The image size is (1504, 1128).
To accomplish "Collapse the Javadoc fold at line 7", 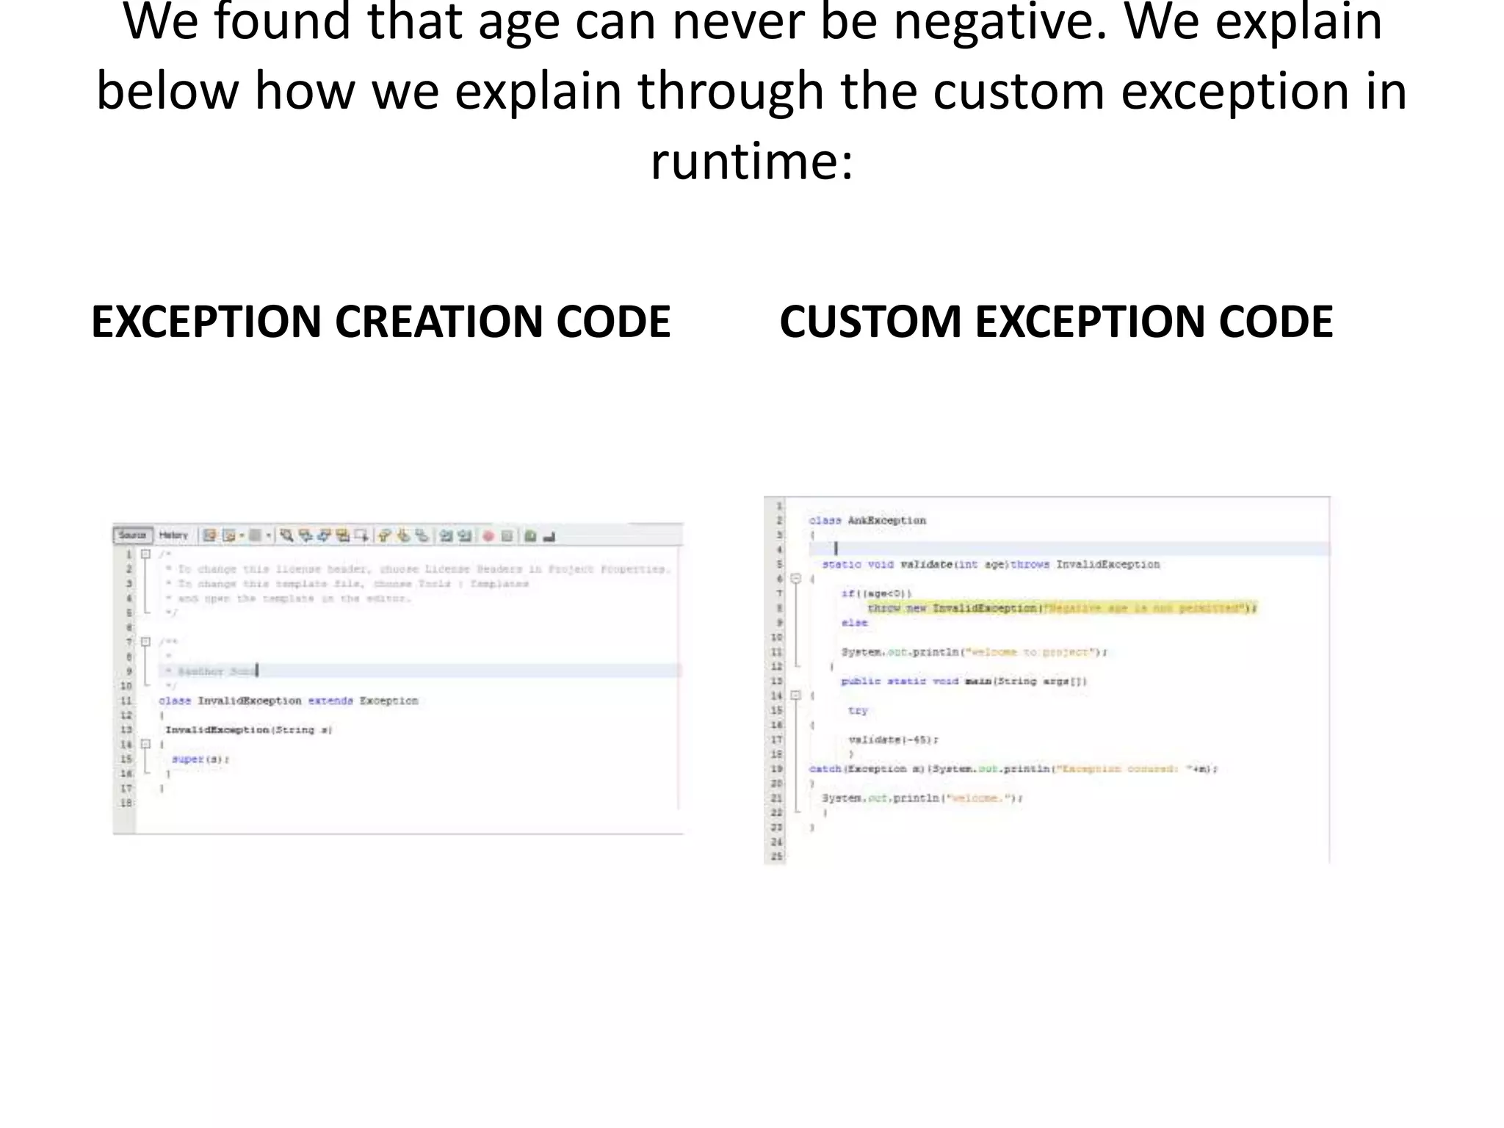I will [x=145, y=641].
